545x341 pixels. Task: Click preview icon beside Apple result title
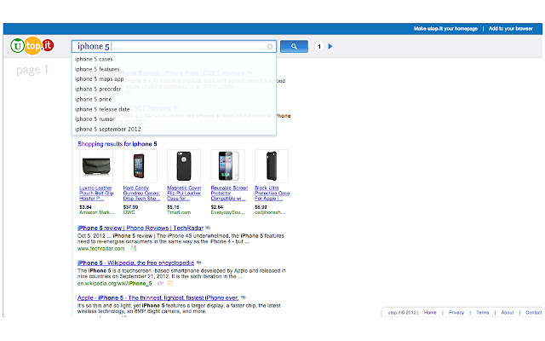click(x=244, y=298)
